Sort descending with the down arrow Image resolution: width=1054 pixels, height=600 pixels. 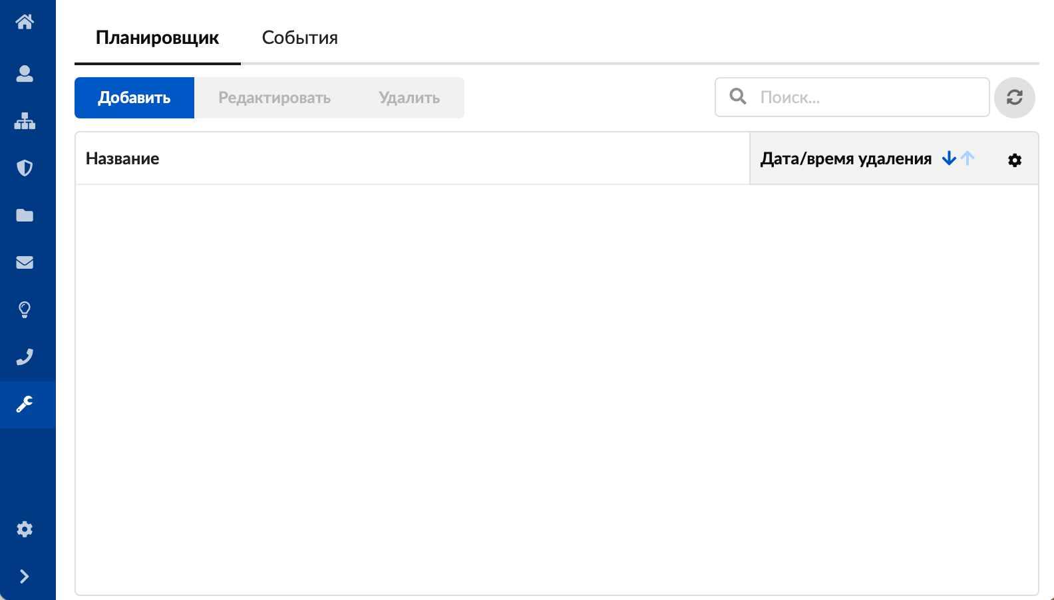[x=949, y=158]
